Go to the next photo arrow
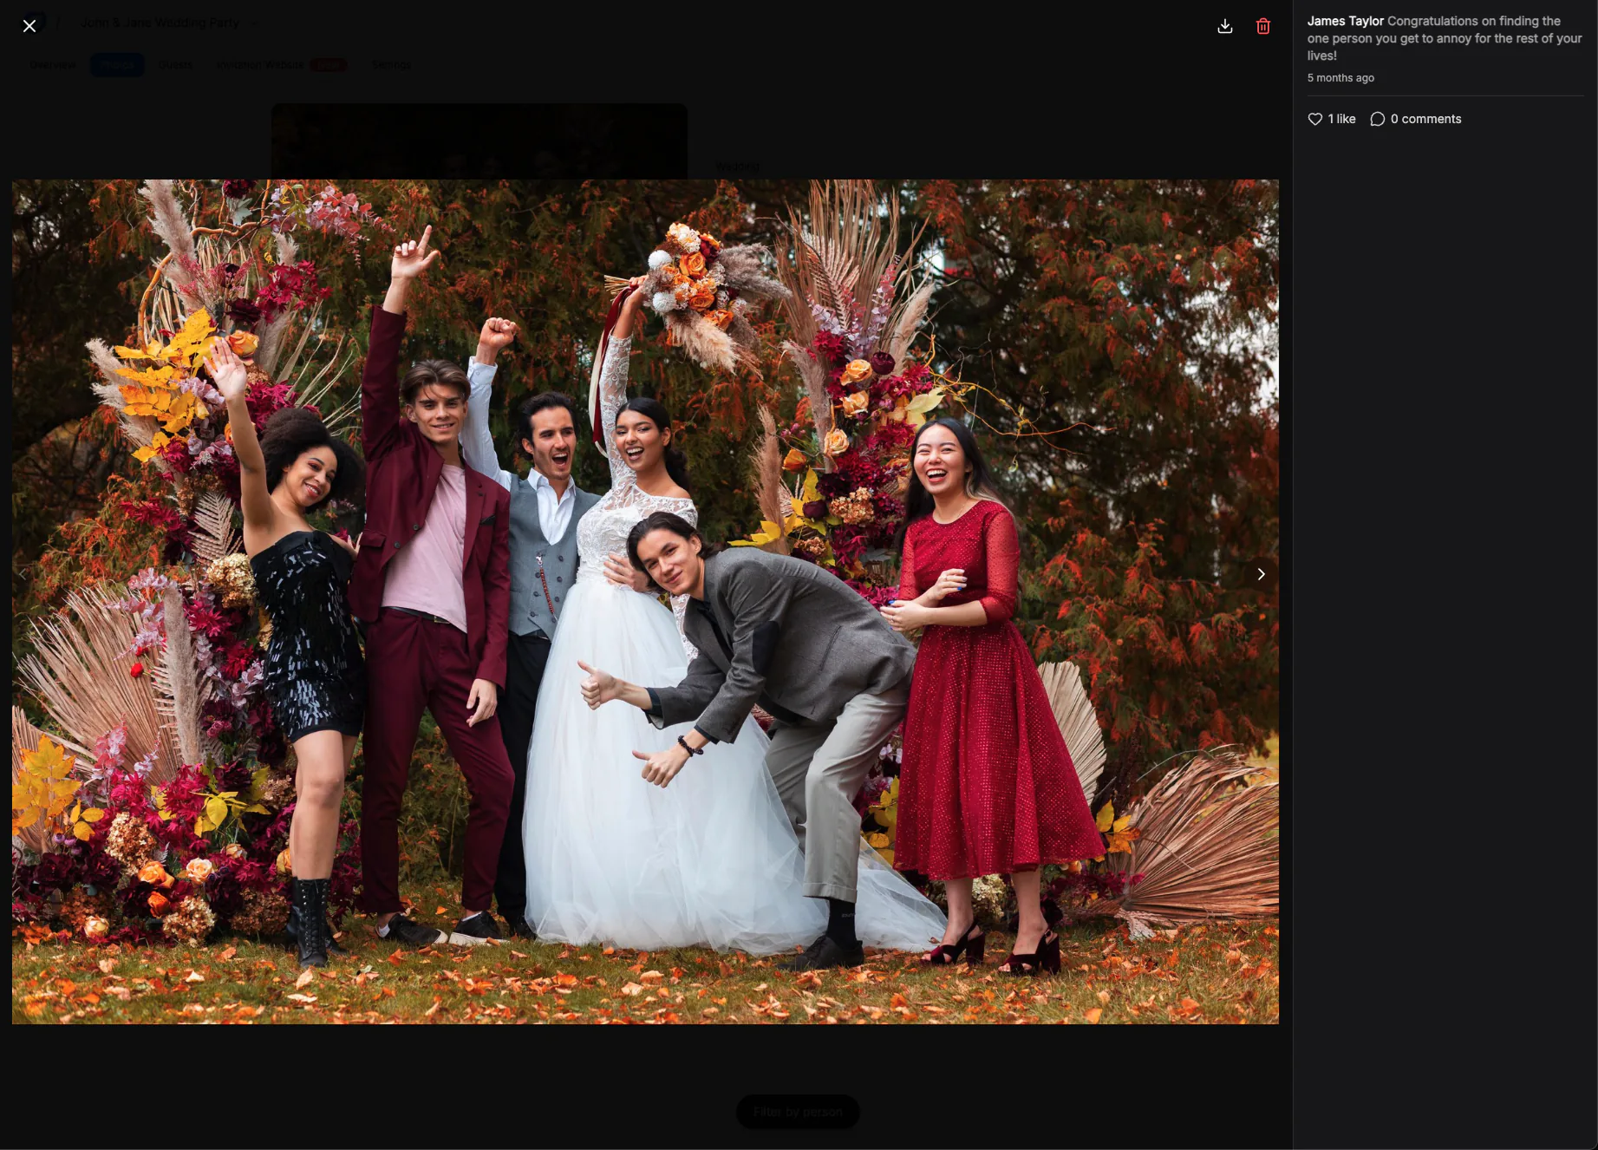 (1261, 574)
